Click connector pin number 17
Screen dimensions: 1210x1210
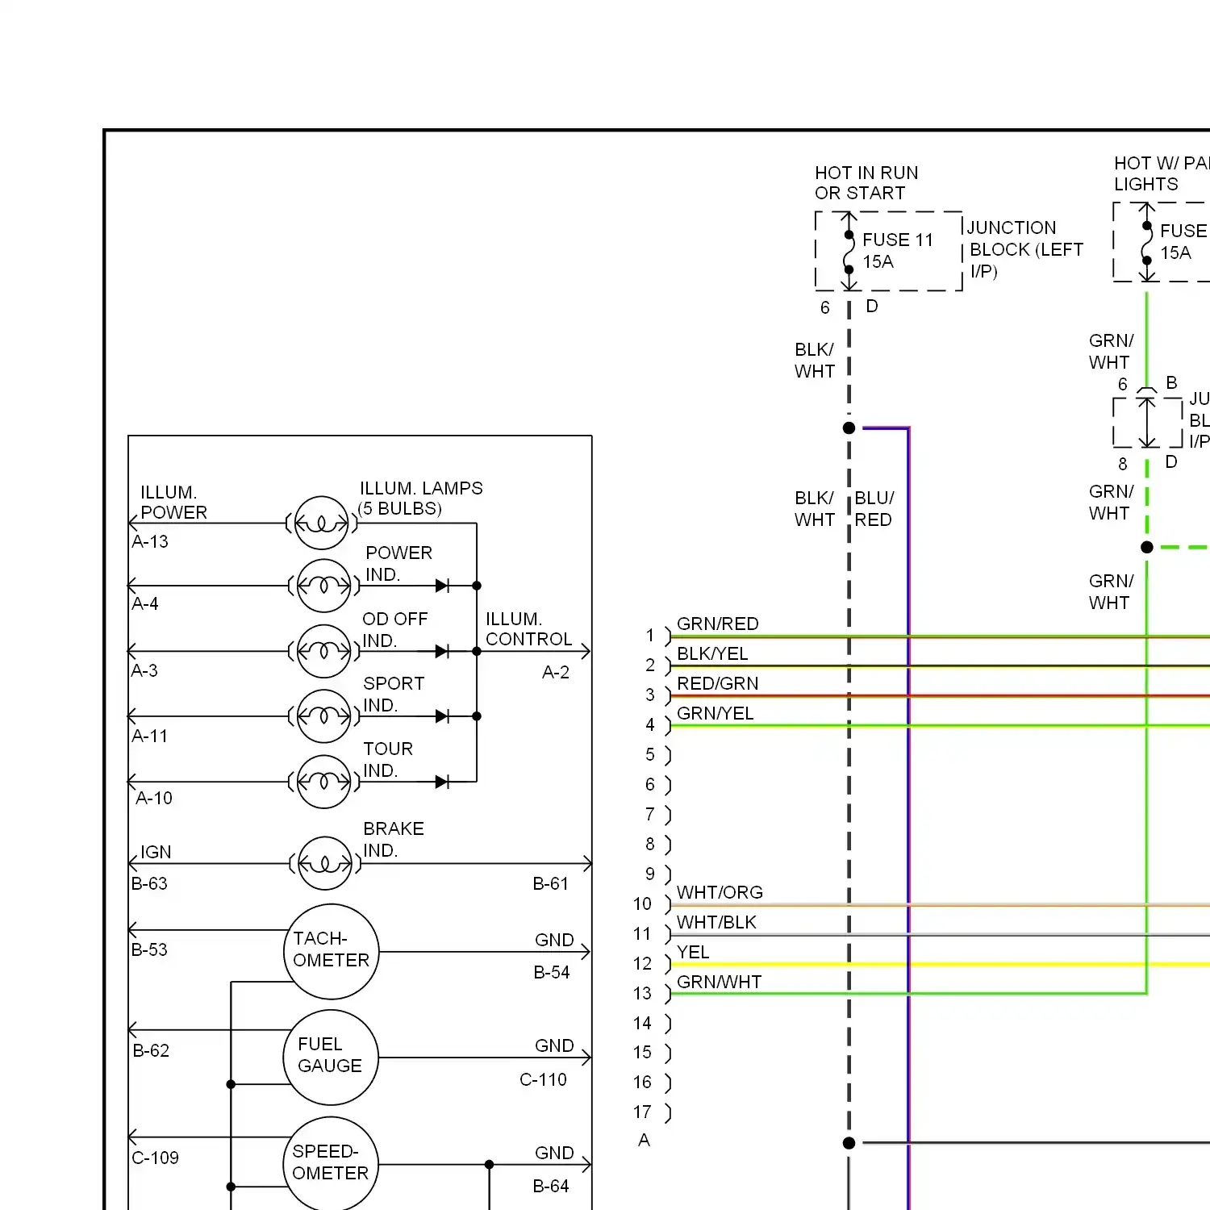(x=642, y=1112)
